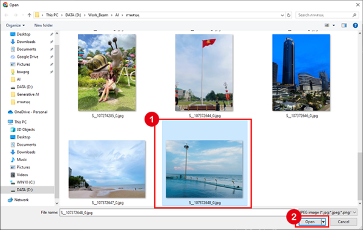The width and height of the screenshot is (363, 230).
Task: Open Desktop under This PC
Action: (24, 137)
